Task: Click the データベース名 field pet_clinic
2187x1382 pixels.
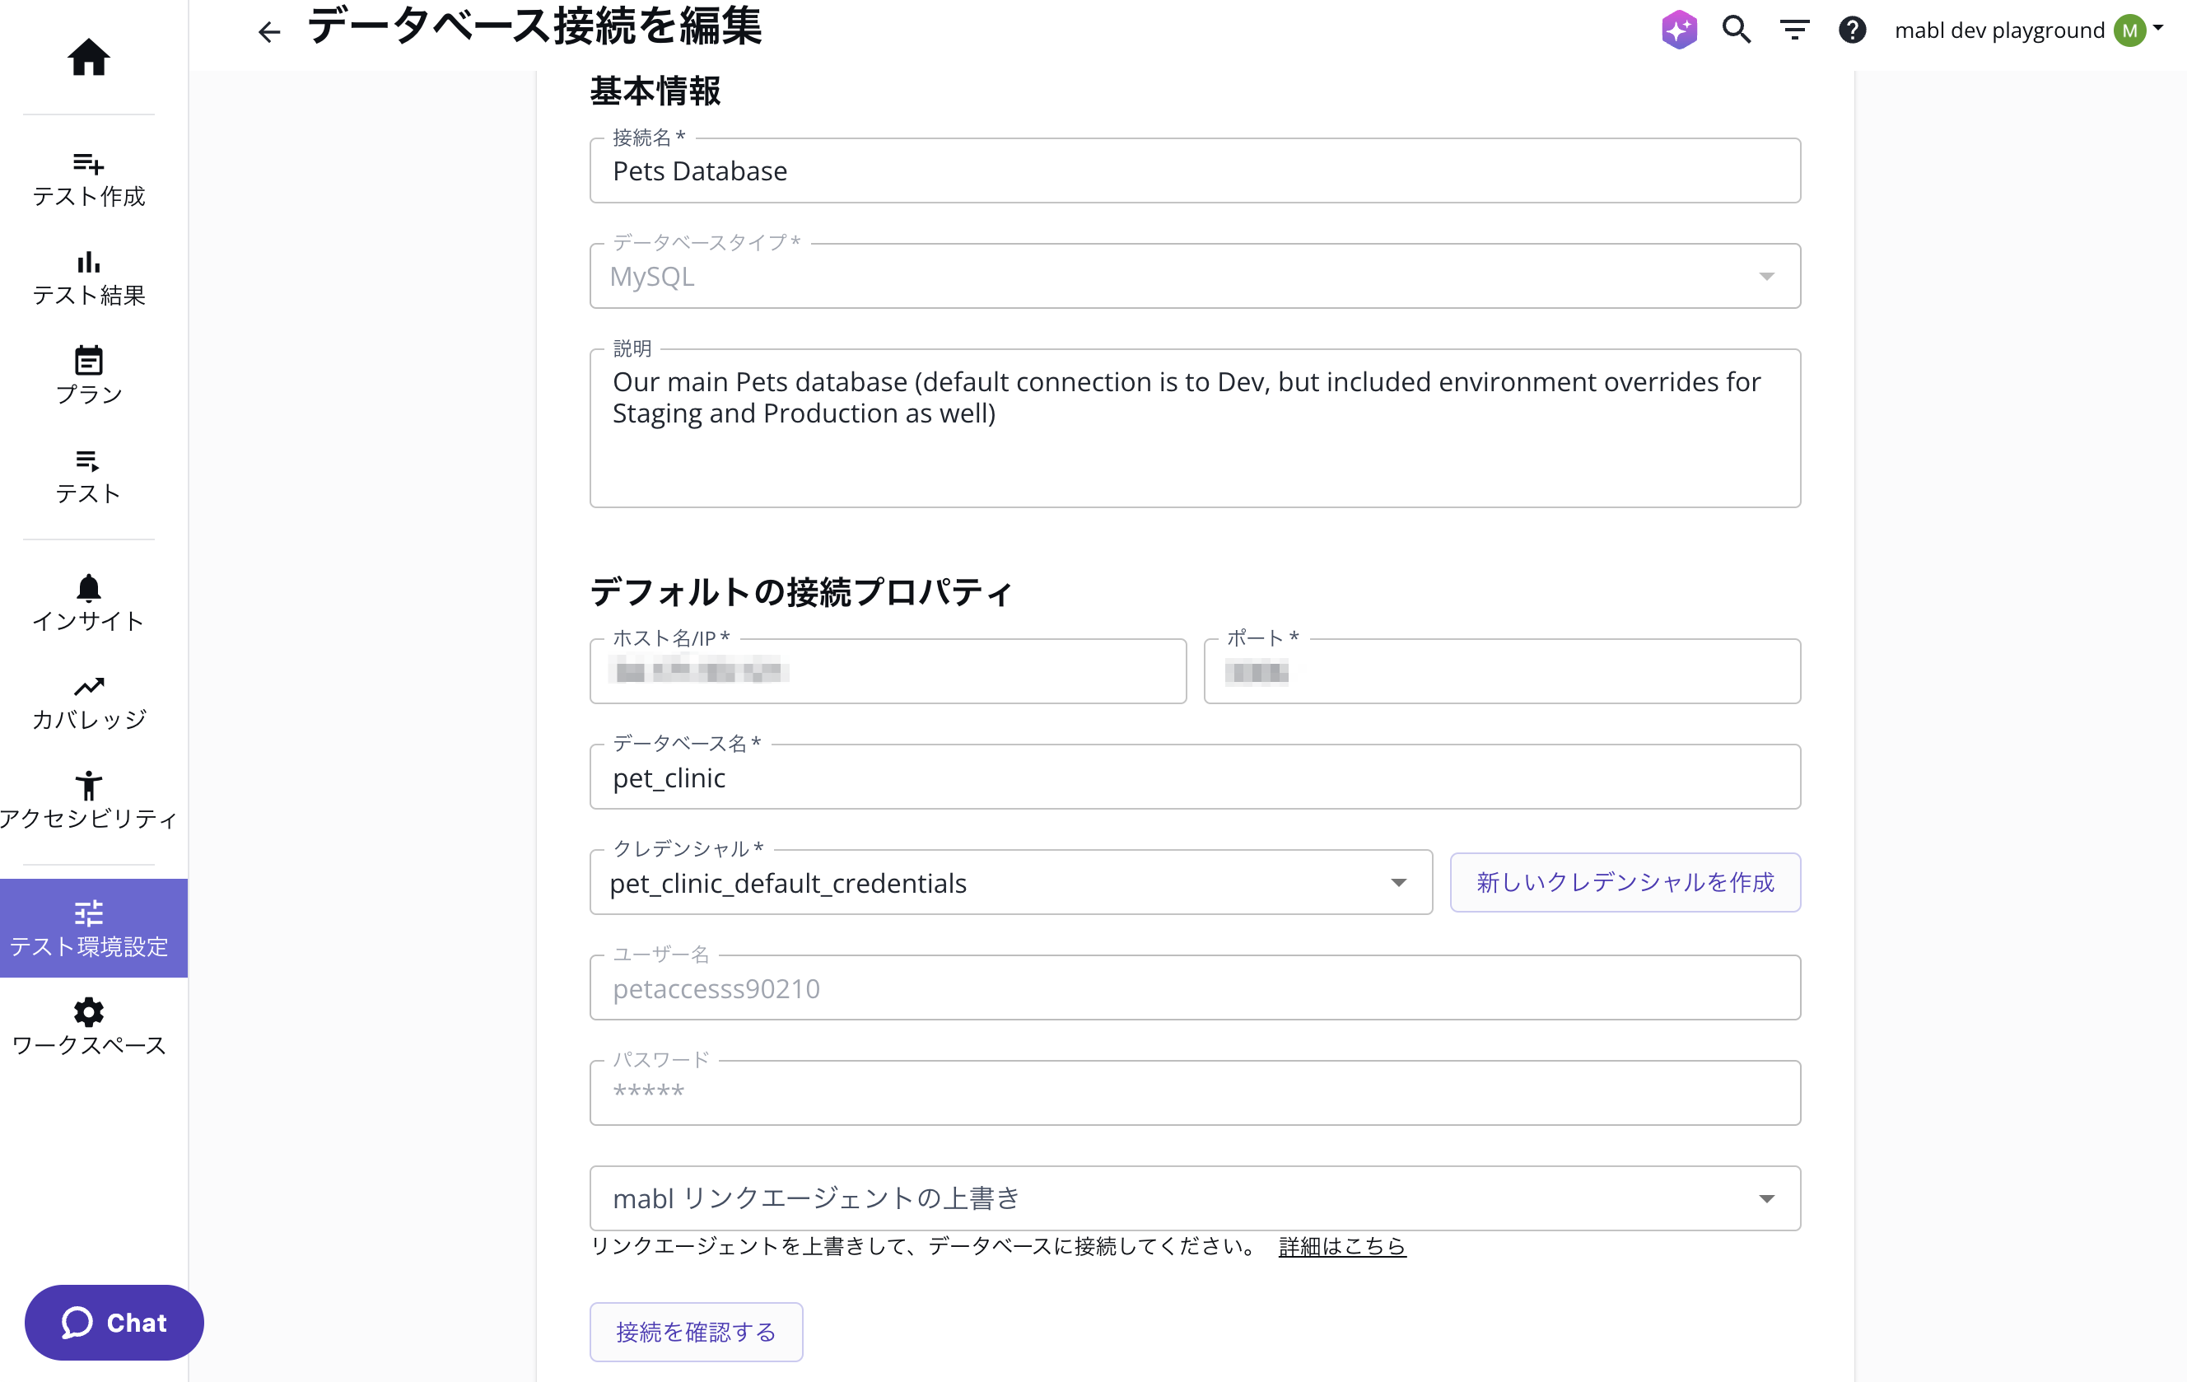Action: [x=1194, y=777]
